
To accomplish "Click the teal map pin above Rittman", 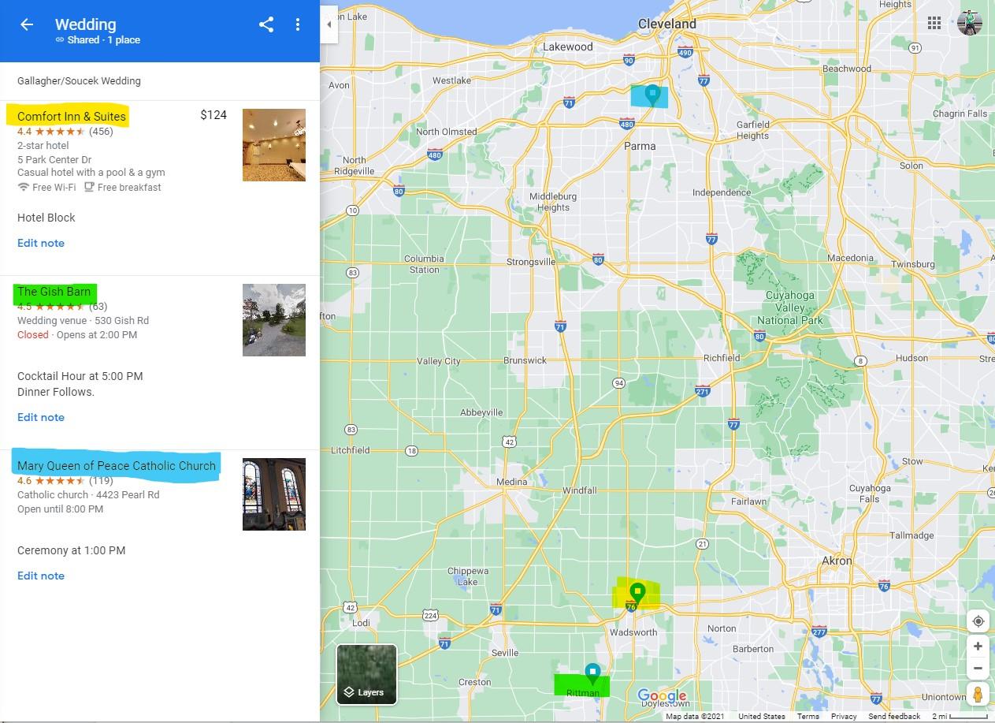I will pos(592,673).
